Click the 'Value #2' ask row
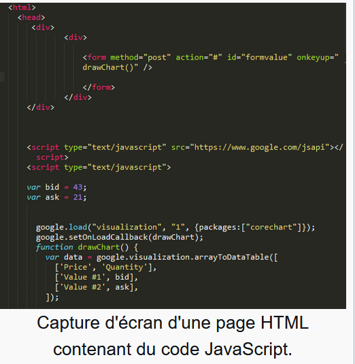The image size is (355, 364). (97, 287)
